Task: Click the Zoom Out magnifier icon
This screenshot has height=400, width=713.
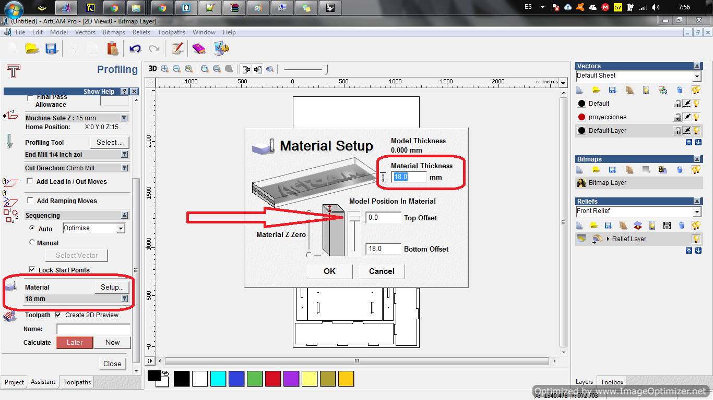Action: pos(177,69)
